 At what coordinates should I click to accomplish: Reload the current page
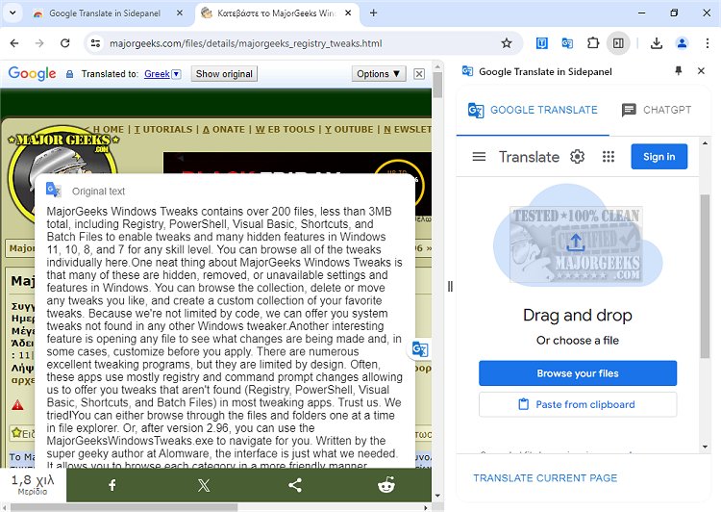(x=65, y=43)
